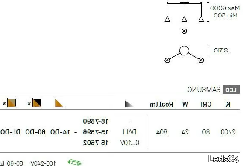Click the three-pendant side elevation diagram
The image size is (243, 166).
point(184,12)
